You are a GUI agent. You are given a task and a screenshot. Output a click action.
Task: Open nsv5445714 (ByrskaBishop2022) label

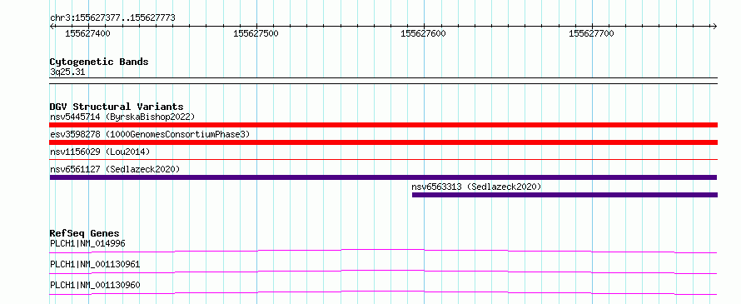coord(122,117)
